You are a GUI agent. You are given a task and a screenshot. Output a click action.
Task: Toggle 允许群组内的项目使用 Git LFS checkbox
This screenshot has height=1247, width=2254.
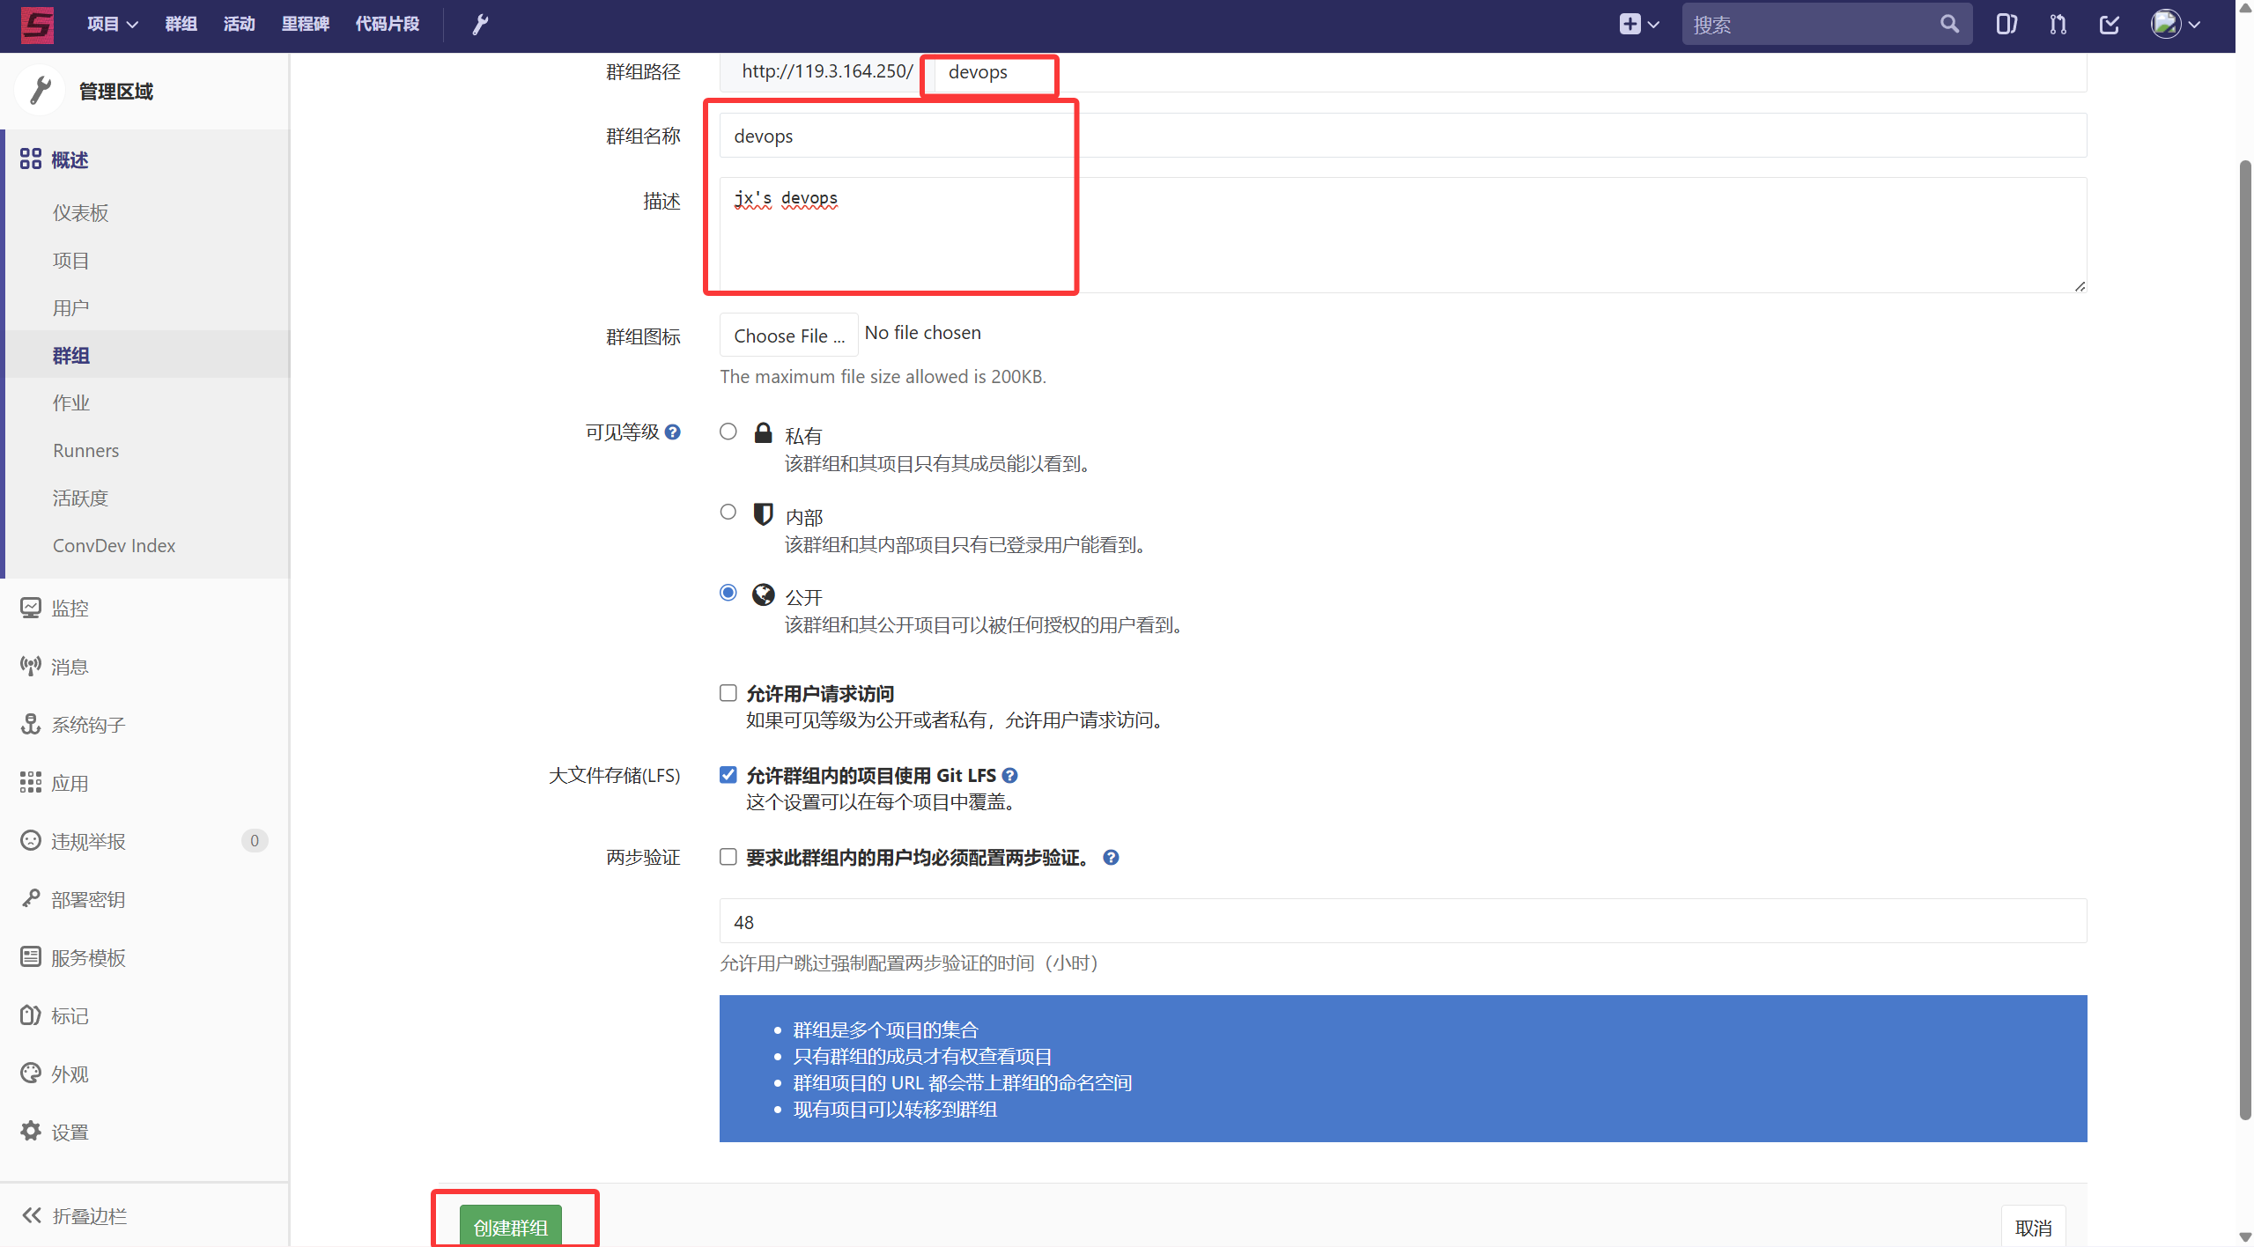point(728,775)
